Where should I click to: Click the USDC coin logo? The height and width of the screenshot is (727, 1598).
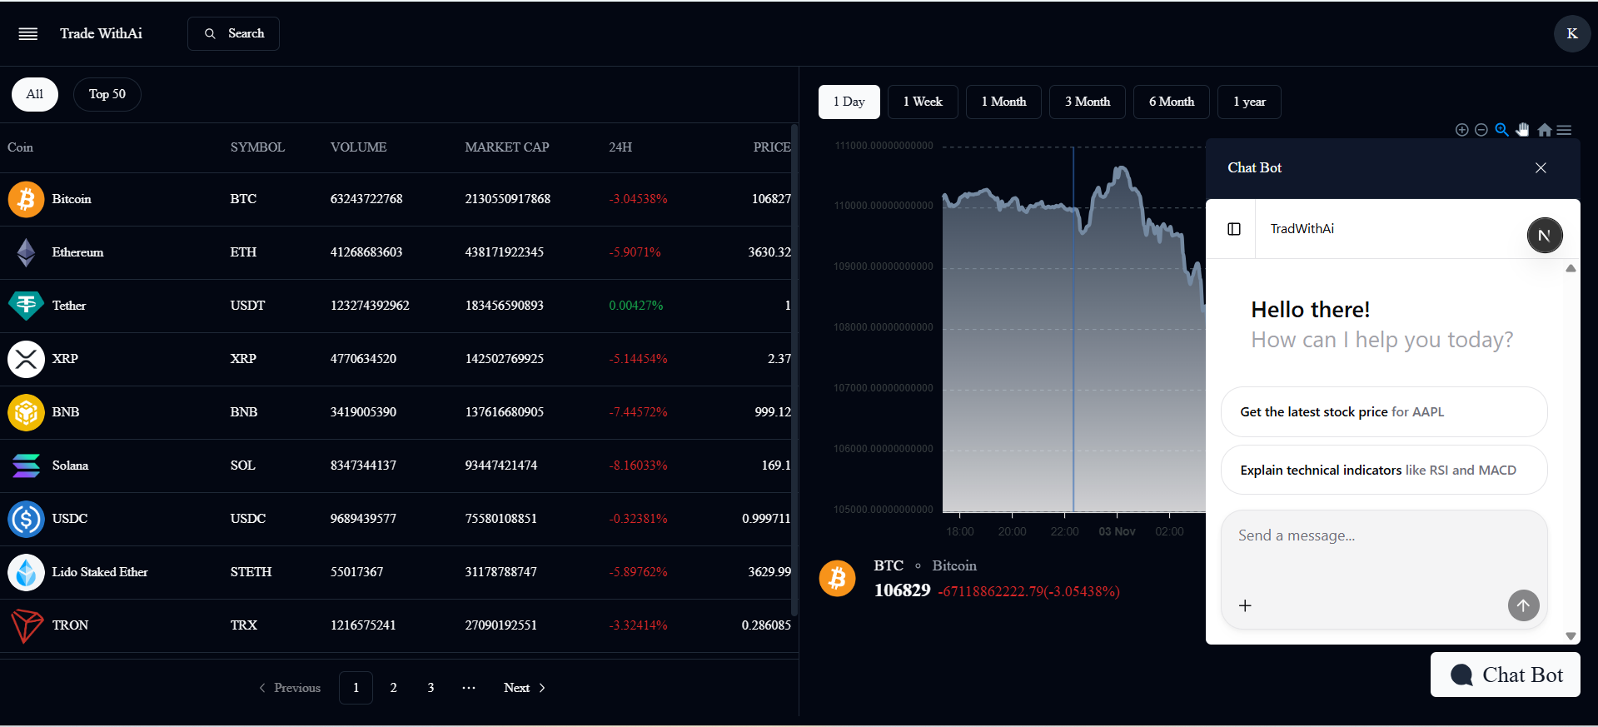point(26,519)
